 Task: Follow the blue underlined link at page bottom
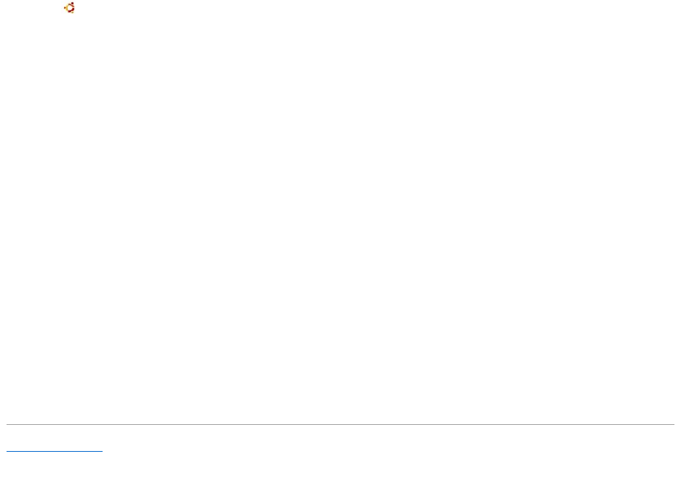tap(55, 451)
